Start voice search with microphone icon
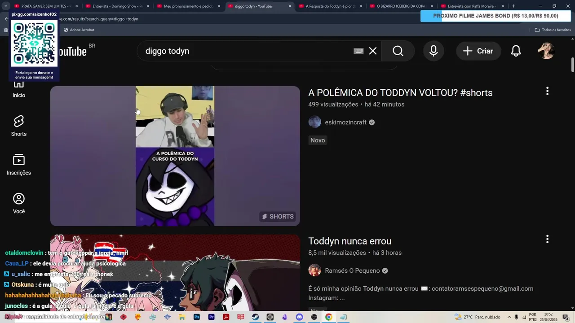This screenshot has width=575, height=323. click(x=433, y=51)
